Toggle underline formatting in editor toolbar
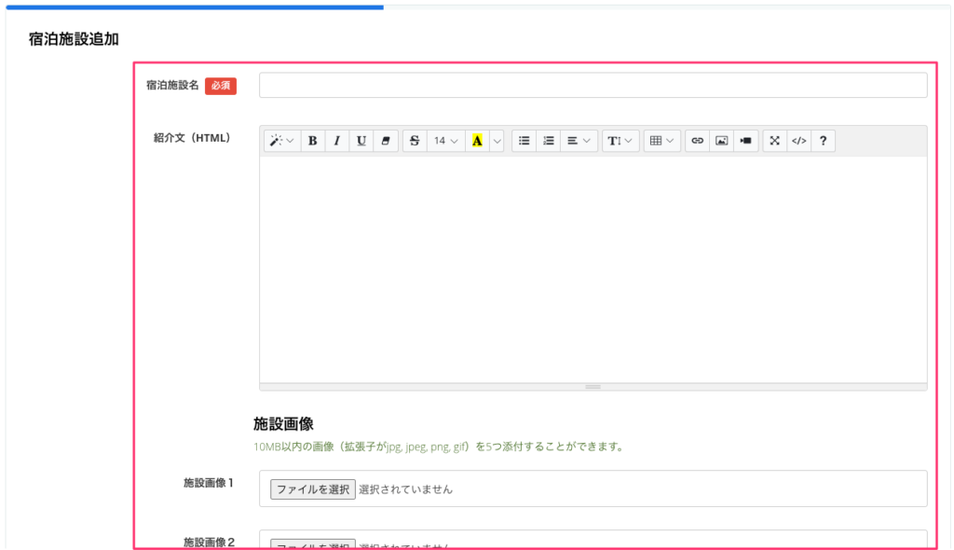 (361, 141)
